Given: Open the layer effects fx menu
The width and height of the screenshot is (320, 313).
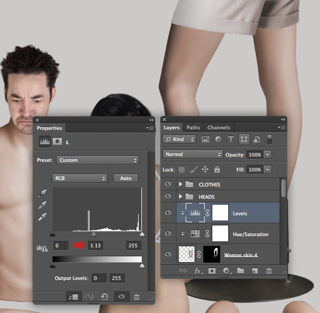Looking at the screenshot, I should pos(197,271).
